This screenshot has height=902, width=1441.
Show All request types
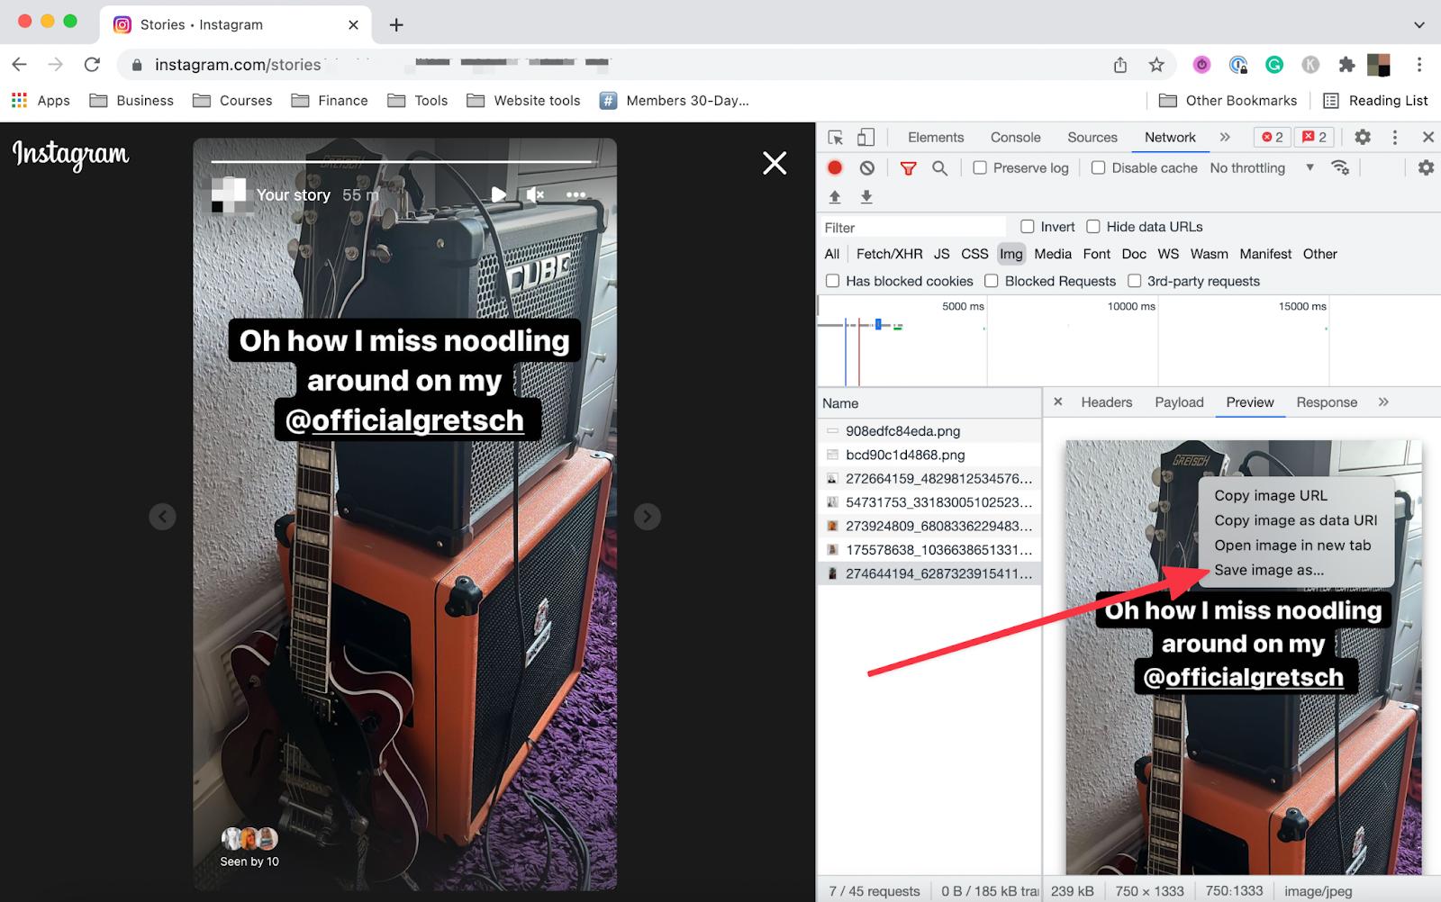pyautogui.click(x=832, y=254)
